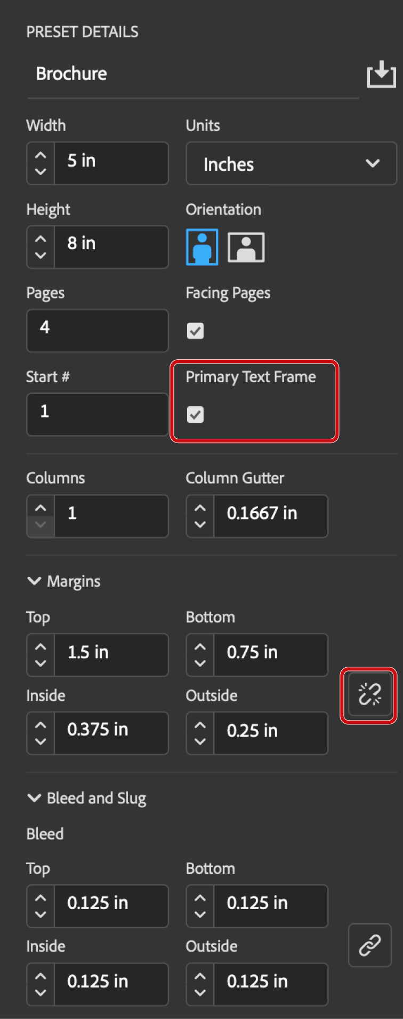Screen dimensions: 403x1019
Task: Toggle the Primary Text Frame checkbox
Action: tap(195, 414)
